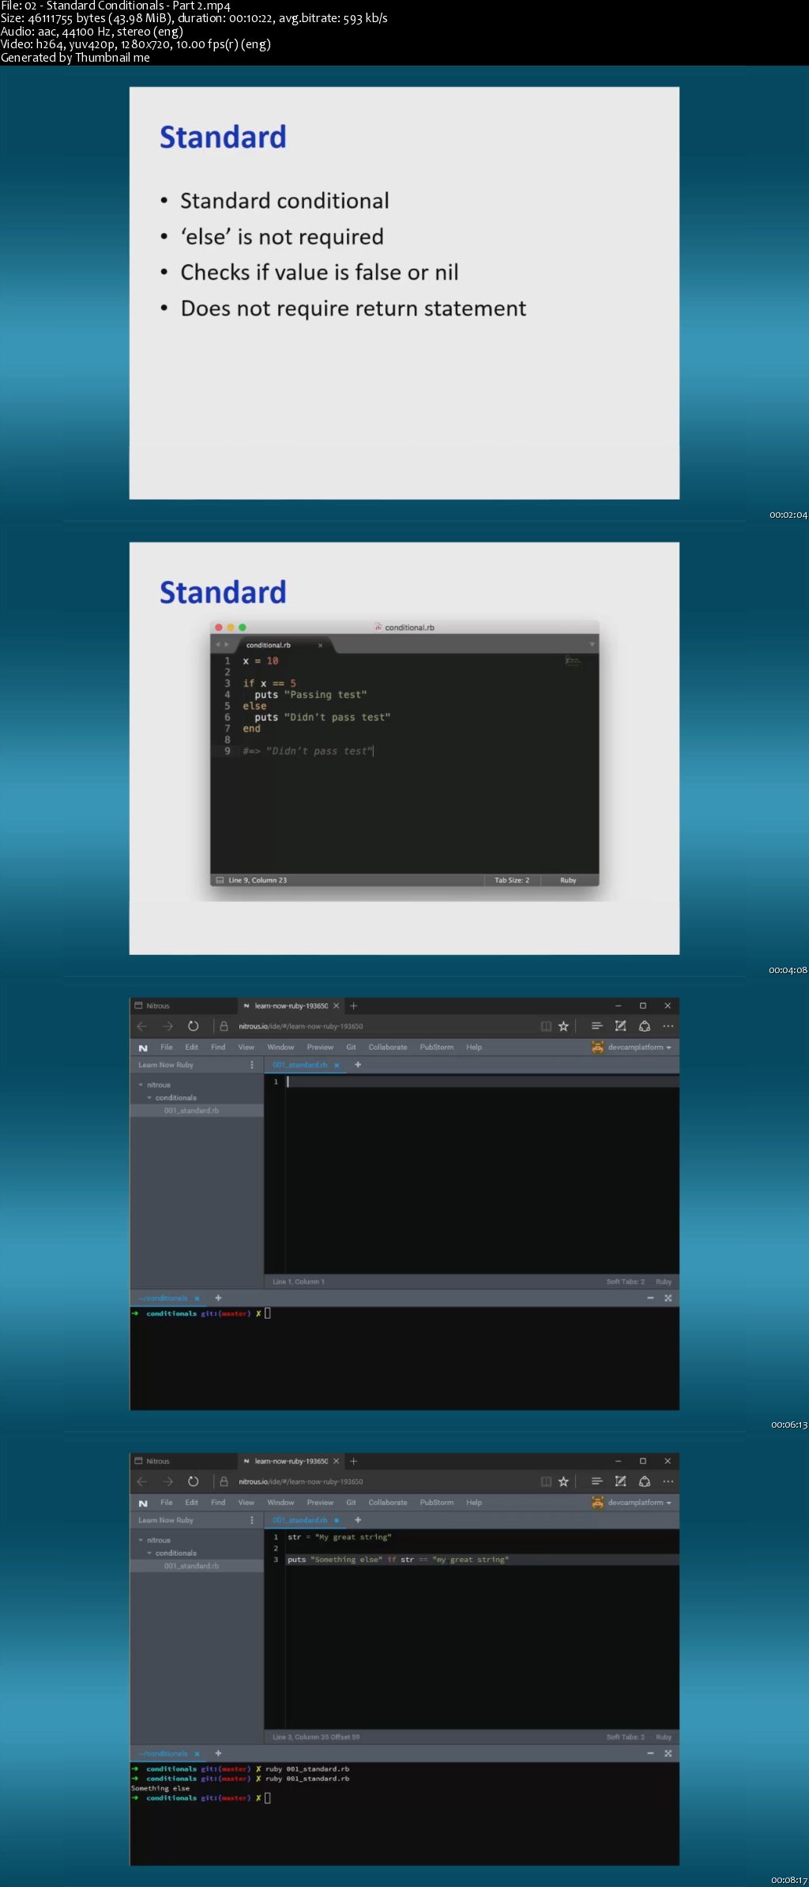Image resolution: width=809 pixels, height=1887 pixels.
Task: Click the 'Something else' terminal output line
Action: pyautogui.click(x=160, y=1788)
